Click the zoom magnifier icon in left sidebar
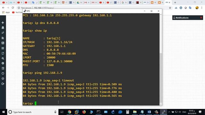 [3, 58]
